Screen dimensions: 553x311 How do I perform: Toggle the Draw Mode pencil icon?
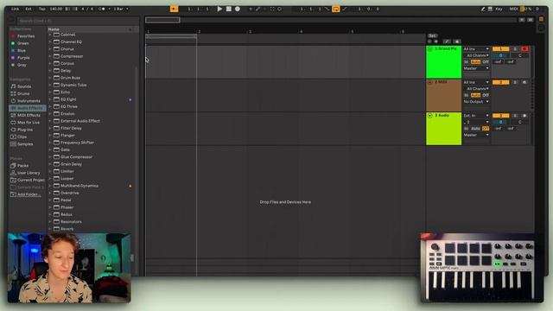click(x=483, y=9)
